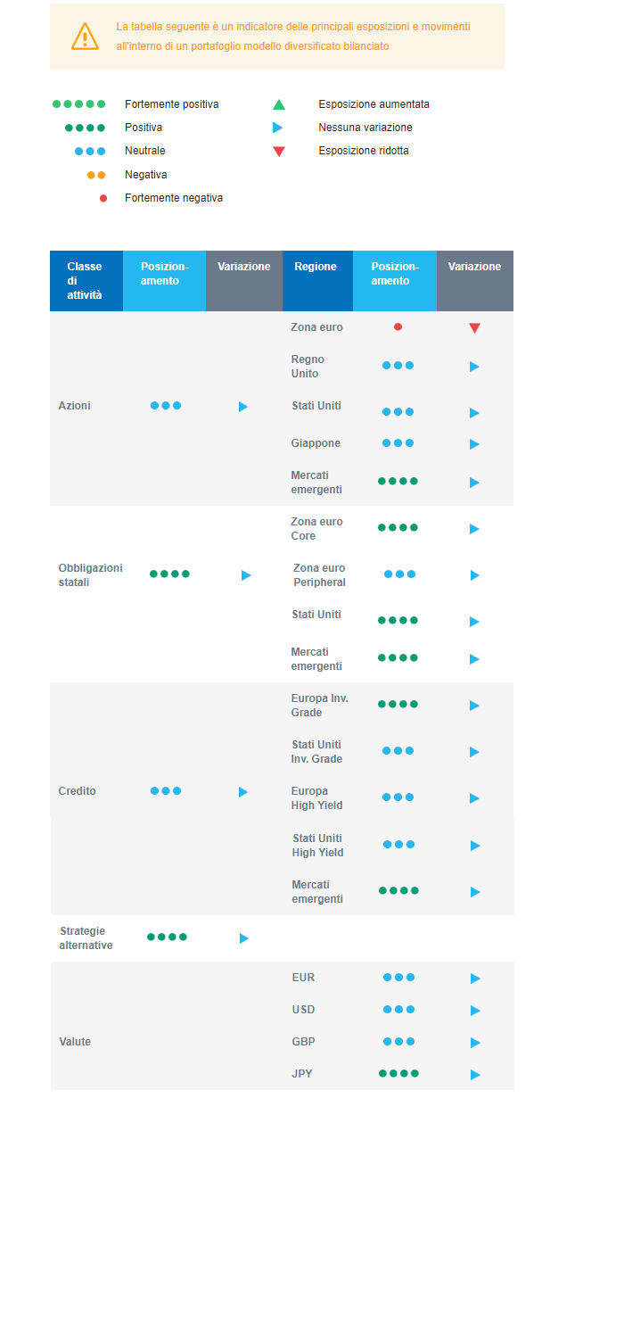This screenshot has height=1338, width=624.
Task: Select the Regione column header
Action: tap(316, 267)
